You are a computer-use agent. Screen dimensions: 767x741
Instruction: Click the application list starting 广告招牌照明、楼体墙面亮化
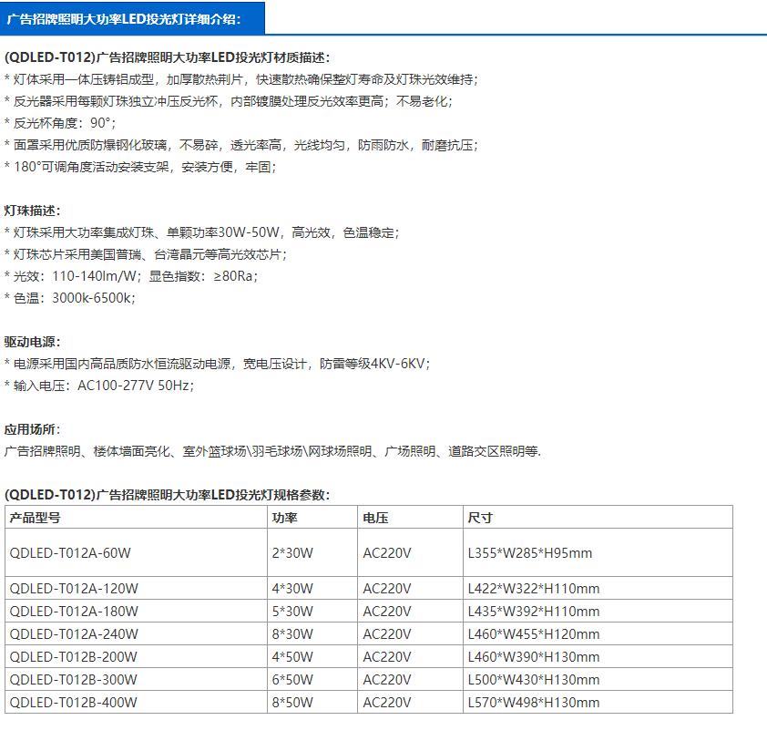(272, 451)
